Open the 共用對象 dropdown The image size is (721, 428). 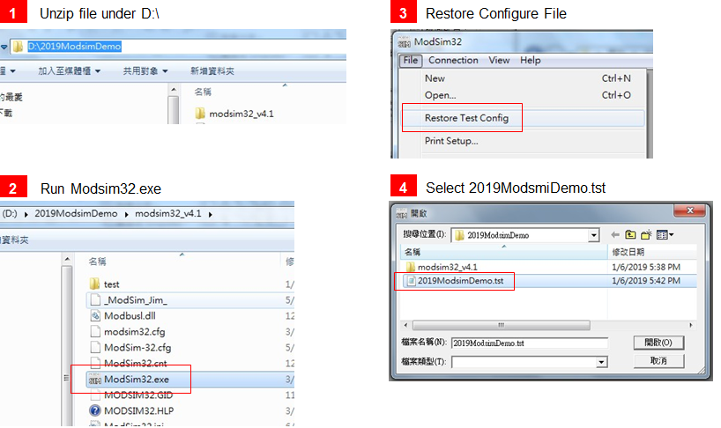145,71
